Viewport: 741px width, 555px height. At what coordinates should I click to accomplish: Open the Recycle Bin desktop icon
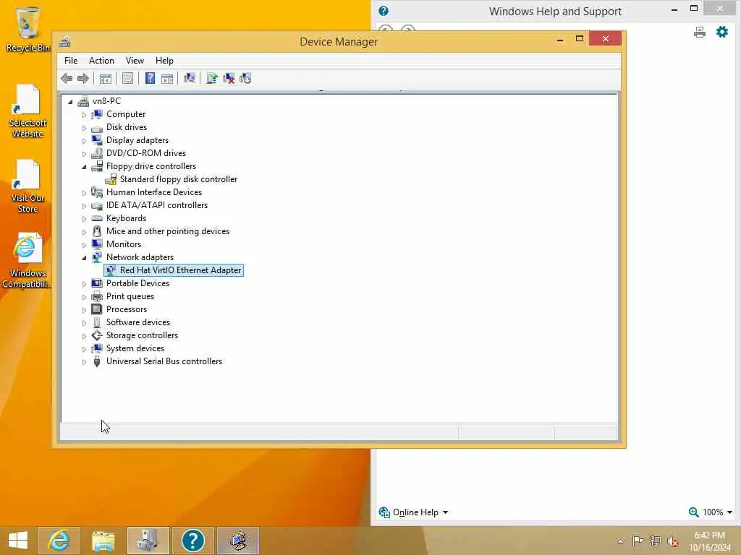[27, 29]
